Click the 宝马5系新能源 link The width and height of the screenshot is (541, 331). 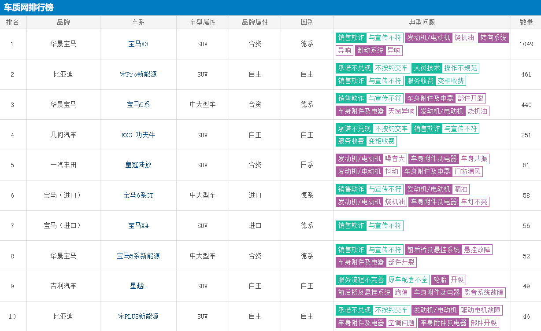pyautogui.click(x=138, y=256)
